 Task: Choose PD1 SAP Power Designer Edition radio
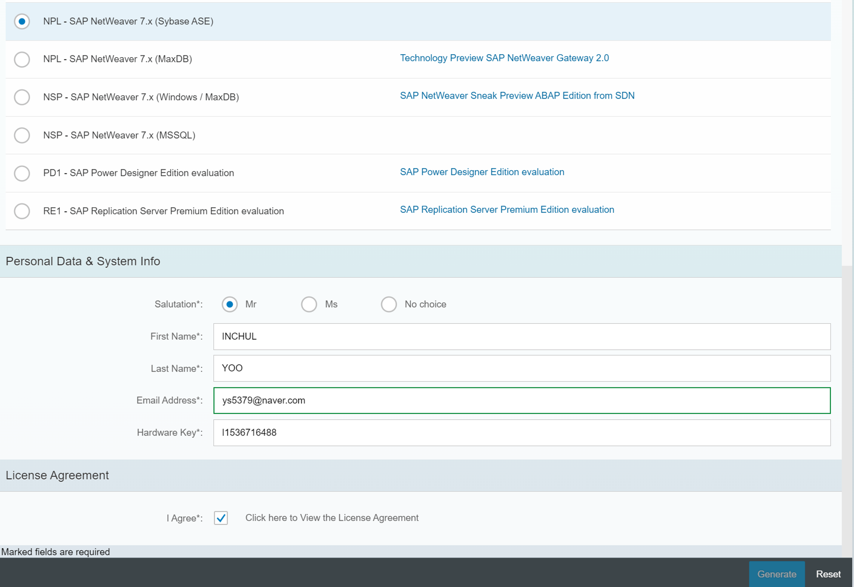click(22, 173)
